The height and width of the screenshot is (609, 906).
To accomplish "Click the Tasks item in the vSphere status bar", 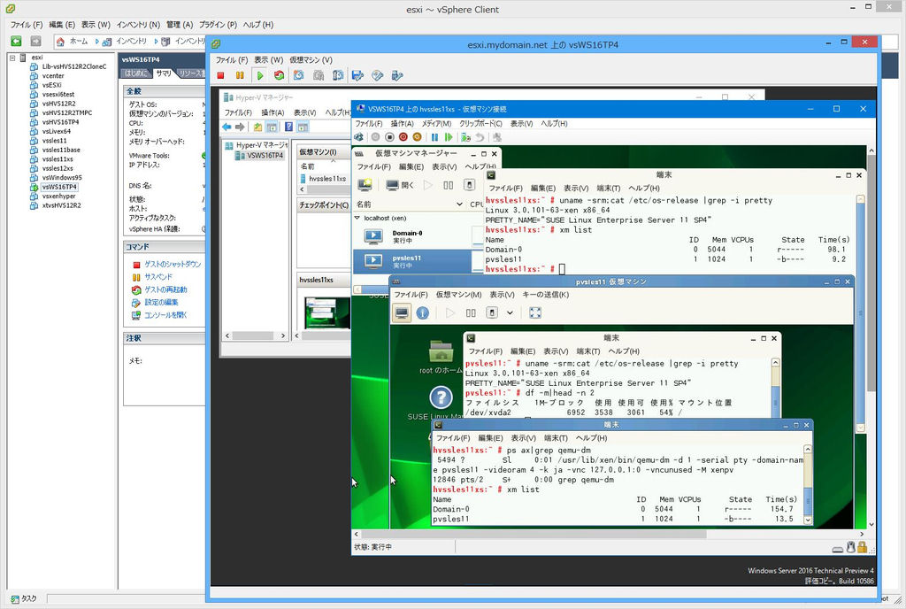I will [x=24, y=599].
